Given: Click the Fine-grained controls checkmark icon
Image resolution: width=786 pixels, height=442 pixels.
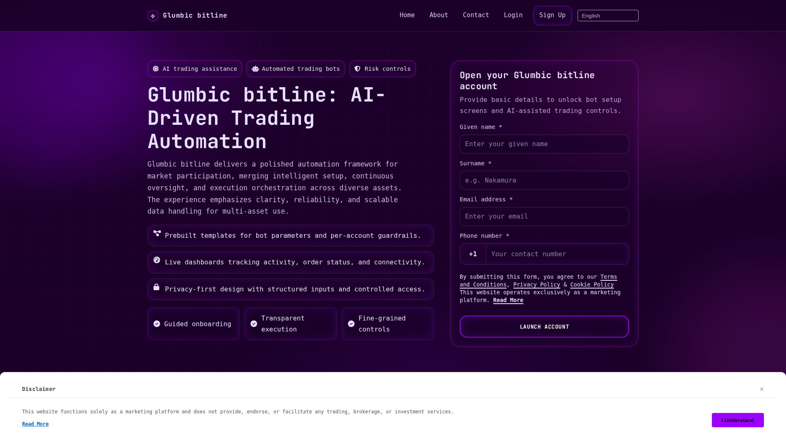Looking at the screenshot, I should pyautogui.click(x=351, y=324).
